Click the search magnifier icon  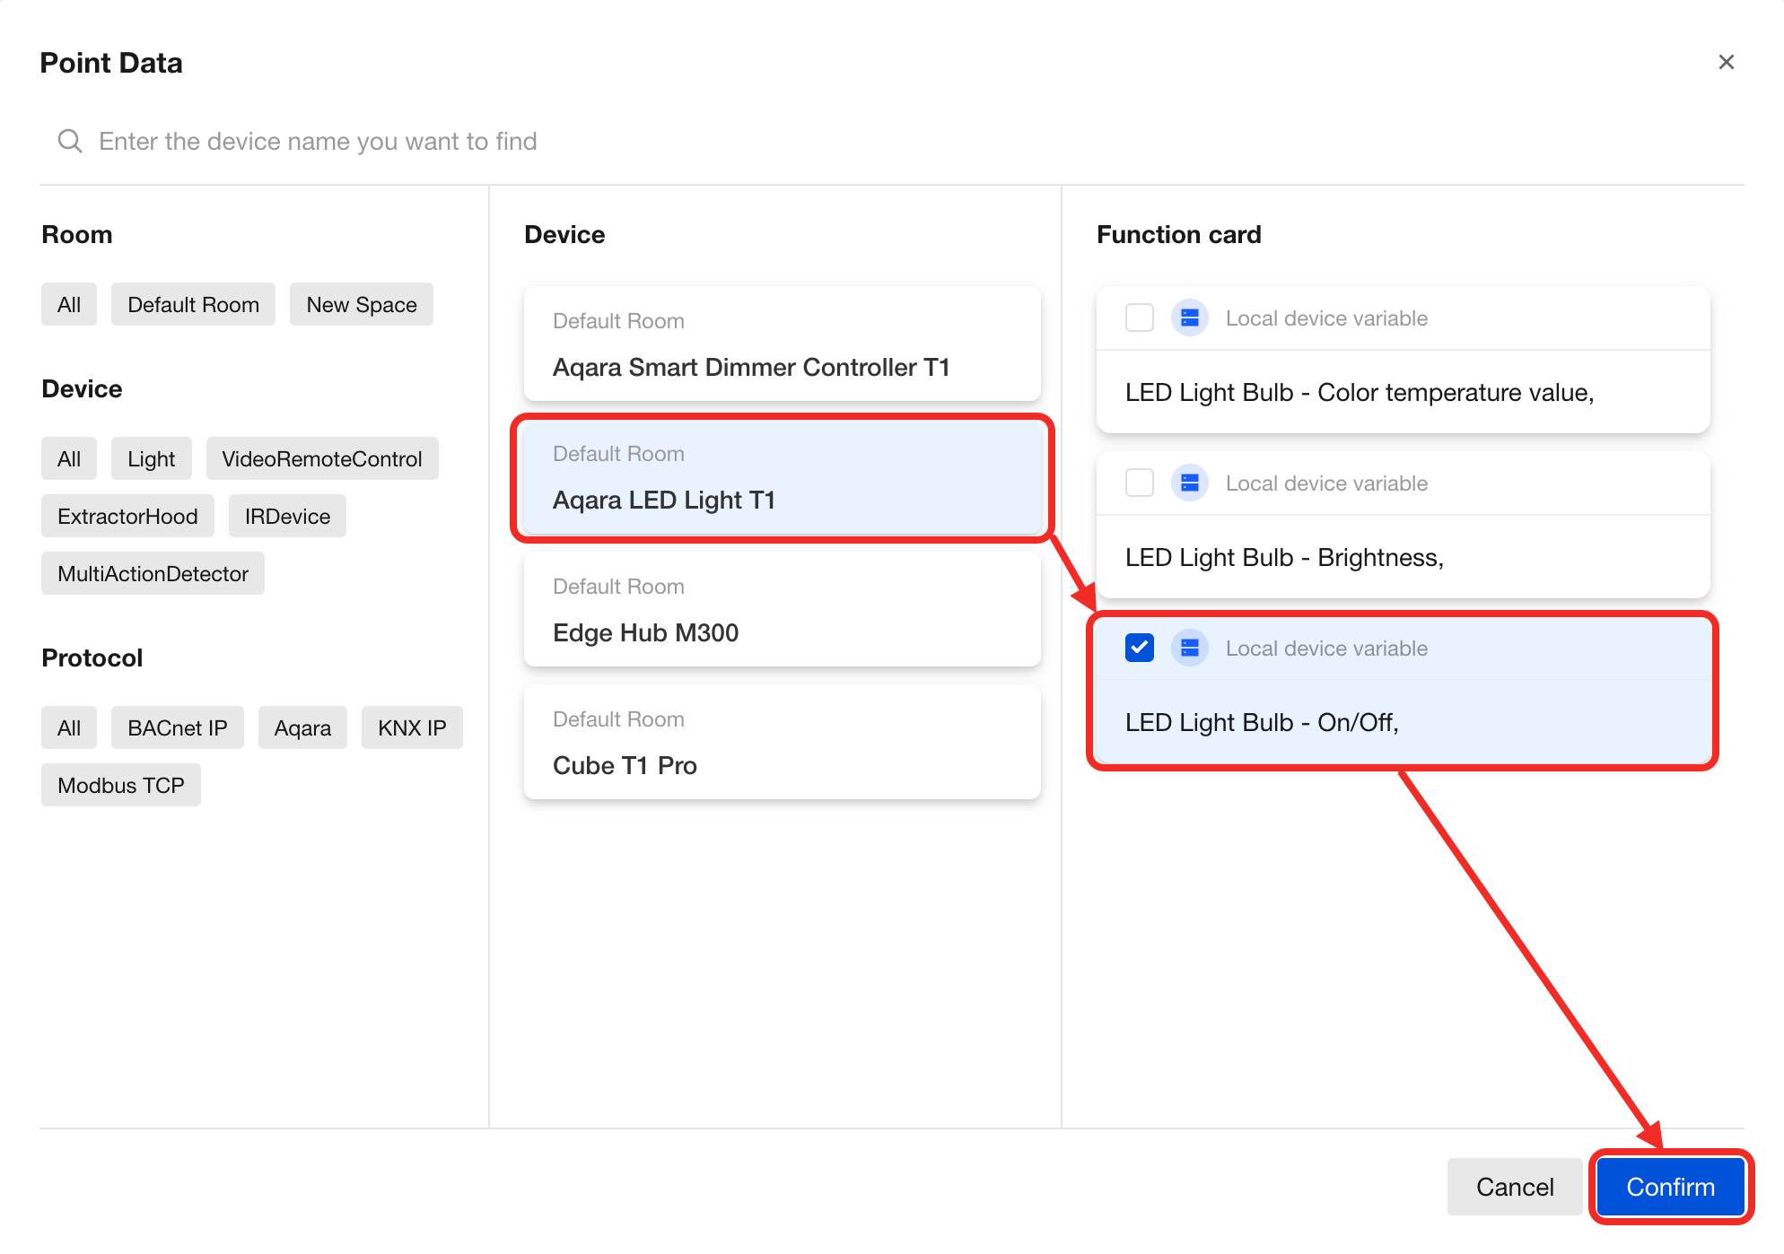coord(70,142)
